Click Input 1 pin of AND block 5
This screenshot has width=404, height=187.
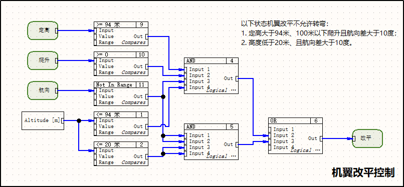tap(185, 135)
